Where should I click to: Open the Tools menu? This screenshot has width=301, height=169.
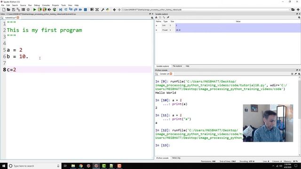[x=63, y=5]
